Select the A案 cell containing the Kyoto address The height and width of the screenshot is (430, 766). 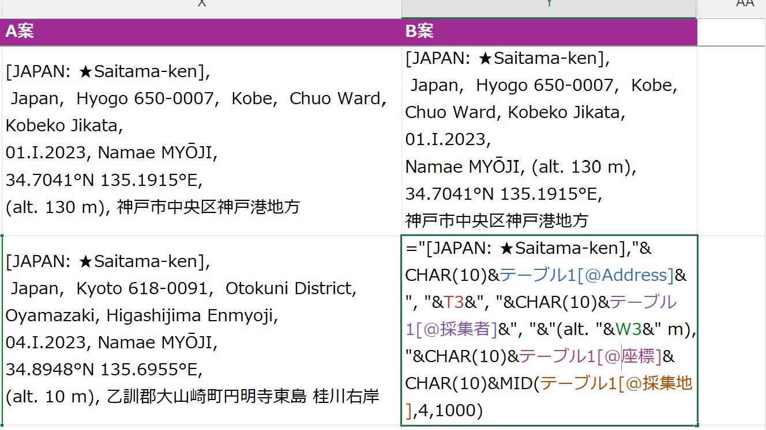click(x=201, y=330)
